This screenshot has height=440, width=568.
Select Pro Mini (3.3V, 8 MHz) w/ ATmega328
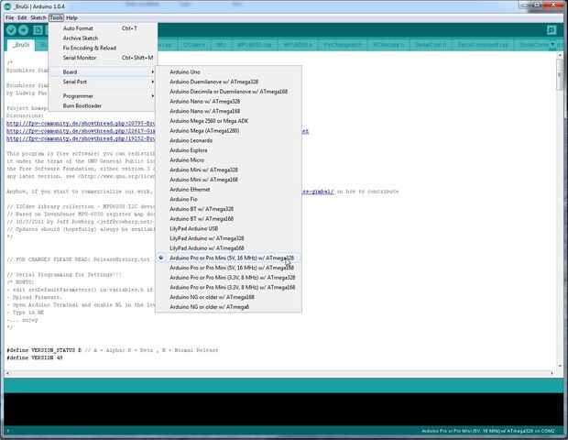point(228,278)
